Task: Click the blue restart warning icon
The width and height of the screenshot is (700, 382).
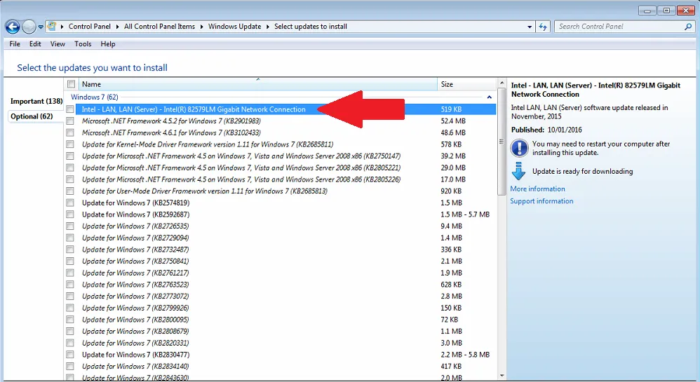Action: pos(519,148)
